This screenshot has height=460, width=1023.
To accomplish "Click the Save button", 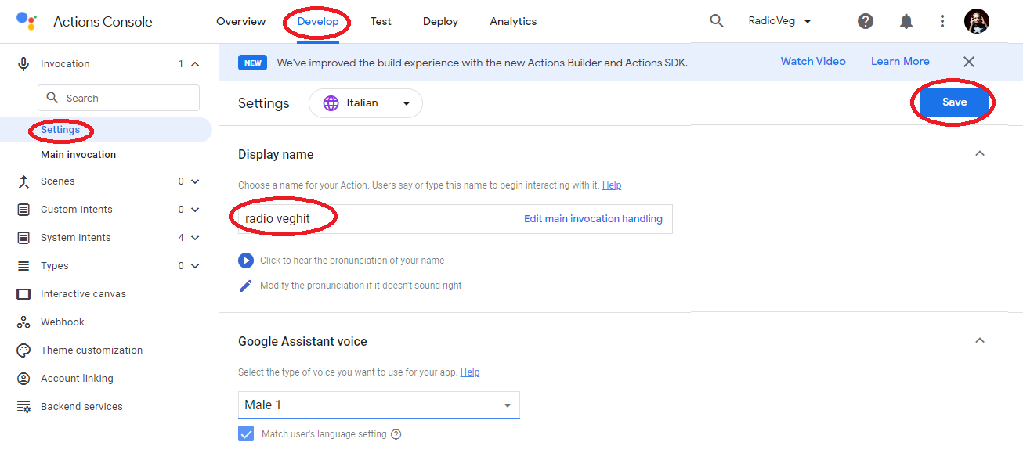I will click(x=954, y=102).
